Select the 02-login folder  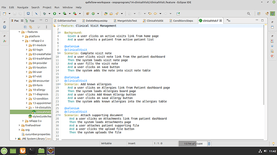[36, 50]
